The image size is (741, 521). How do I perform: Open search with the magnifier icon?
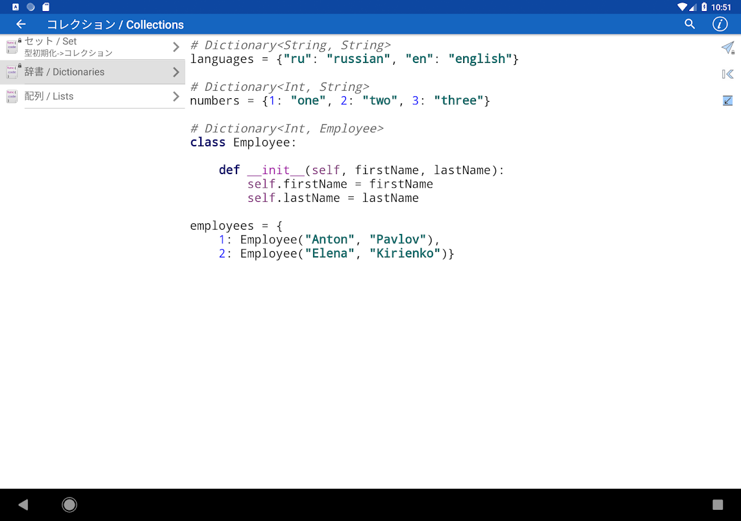(x=690, y=24)
